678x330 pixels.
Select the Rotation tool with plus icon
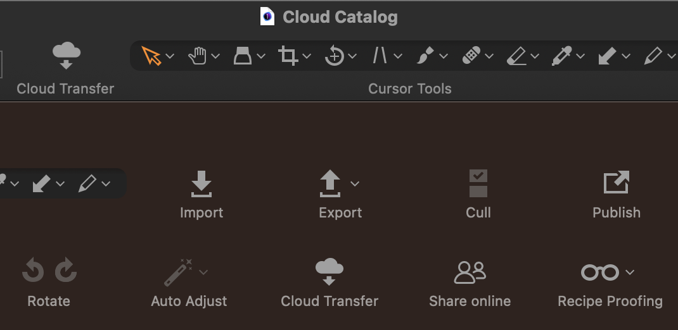[x=334, y=56]
